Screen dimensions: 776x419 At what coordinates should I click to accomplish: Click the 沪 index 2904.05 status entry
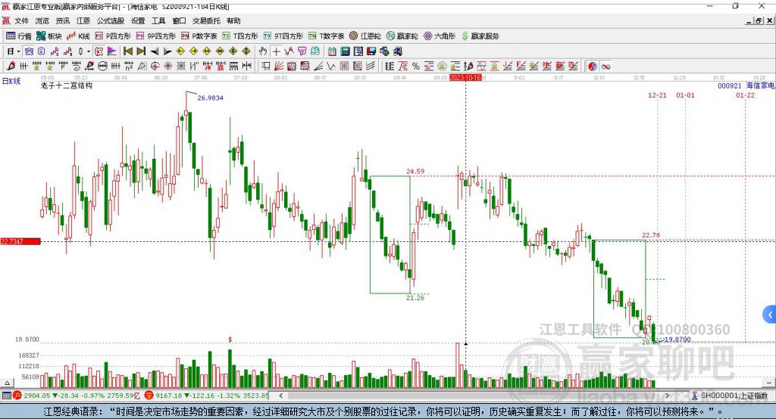click(77, 396)
